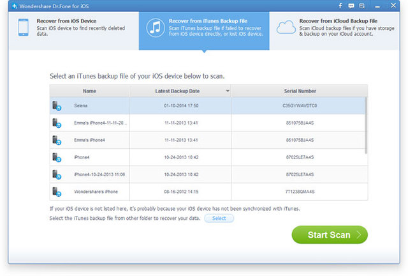Click serial number in the iPhone4 row
This screenshot has width=408, height=276.
tap(300, 157)
